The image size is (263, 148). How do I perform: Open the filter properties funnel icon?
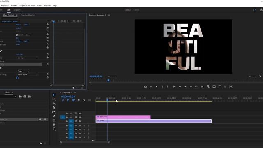click(74, 88)
